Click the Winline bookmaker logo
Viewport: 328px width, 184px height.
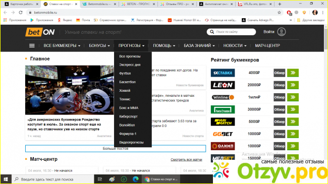pos(223,97)
